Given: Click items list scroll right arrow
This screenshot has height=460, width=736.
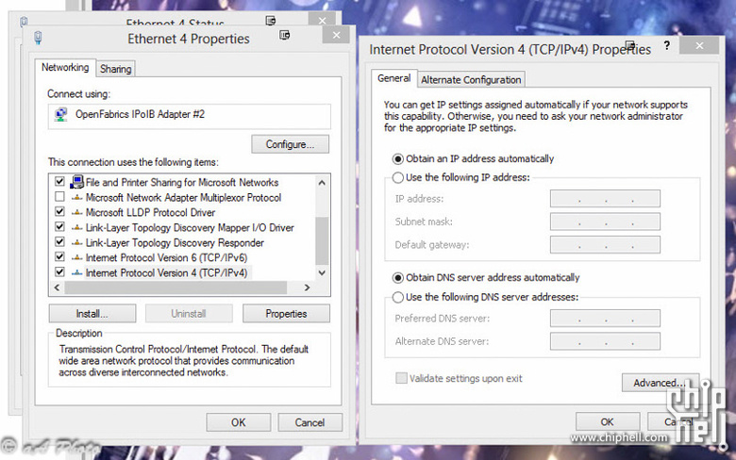Looking at the screenshot, I should click(307, 287).
